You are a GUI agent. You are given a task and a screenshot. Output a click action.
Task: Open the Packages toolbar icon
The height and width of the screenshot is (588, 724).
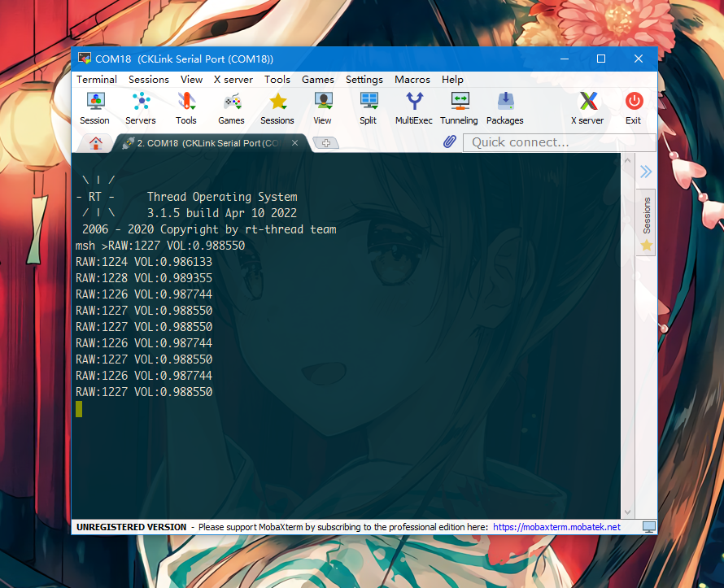[x=504, y=109]
